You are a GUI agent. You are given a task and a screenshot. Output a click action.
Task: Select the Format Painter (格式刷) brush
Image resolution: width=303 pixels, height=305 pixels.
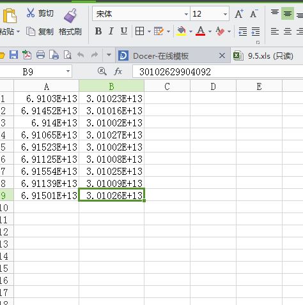point(70,16)
